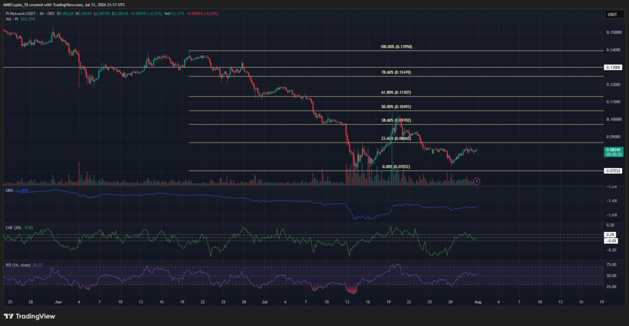629x326 pixels.
Task: Select the USDT currency label on price axis
Action: [x=612, y=14]
